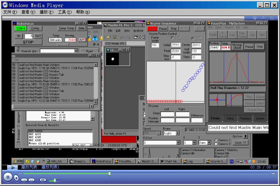Screen dimensions: 280x186
Task: Open the 帮助(H) menu
Action: pos(83,12)
